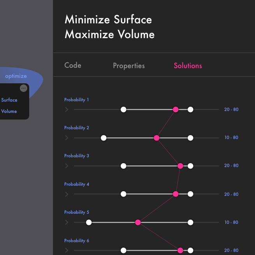The image size is (255, 255).
Task: Click the Volume output on optimize node
Action: 9,111
